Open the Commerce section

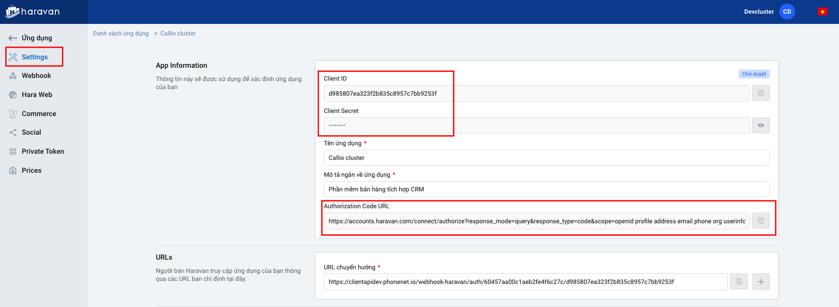(39, 114)
